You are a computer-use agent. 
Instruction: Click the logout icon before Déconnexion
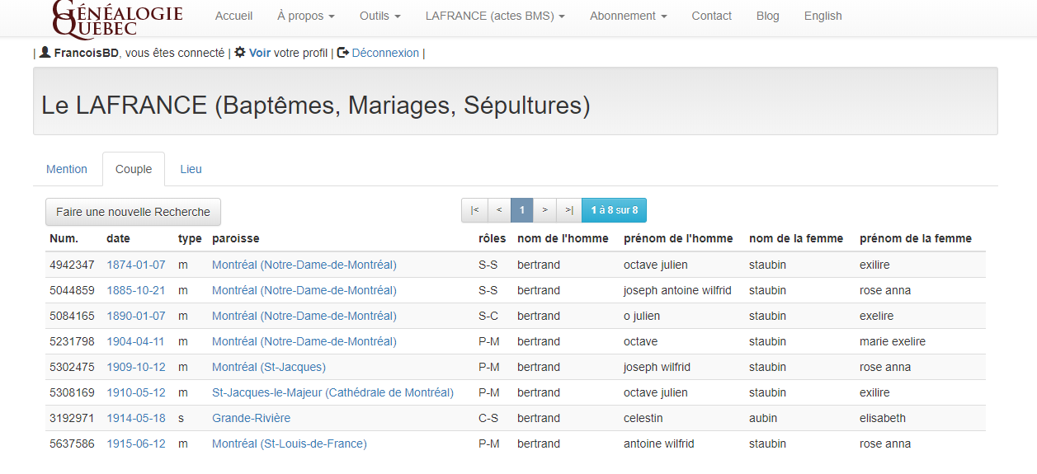pyautogui.click(x=343, y=52)
